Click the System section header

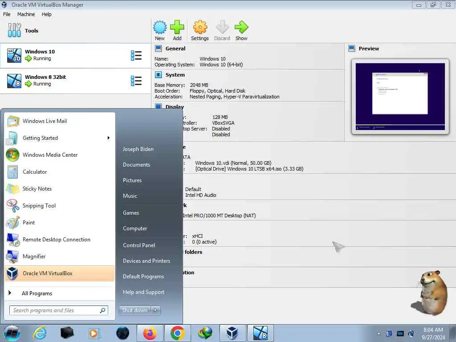pos(175,75)
